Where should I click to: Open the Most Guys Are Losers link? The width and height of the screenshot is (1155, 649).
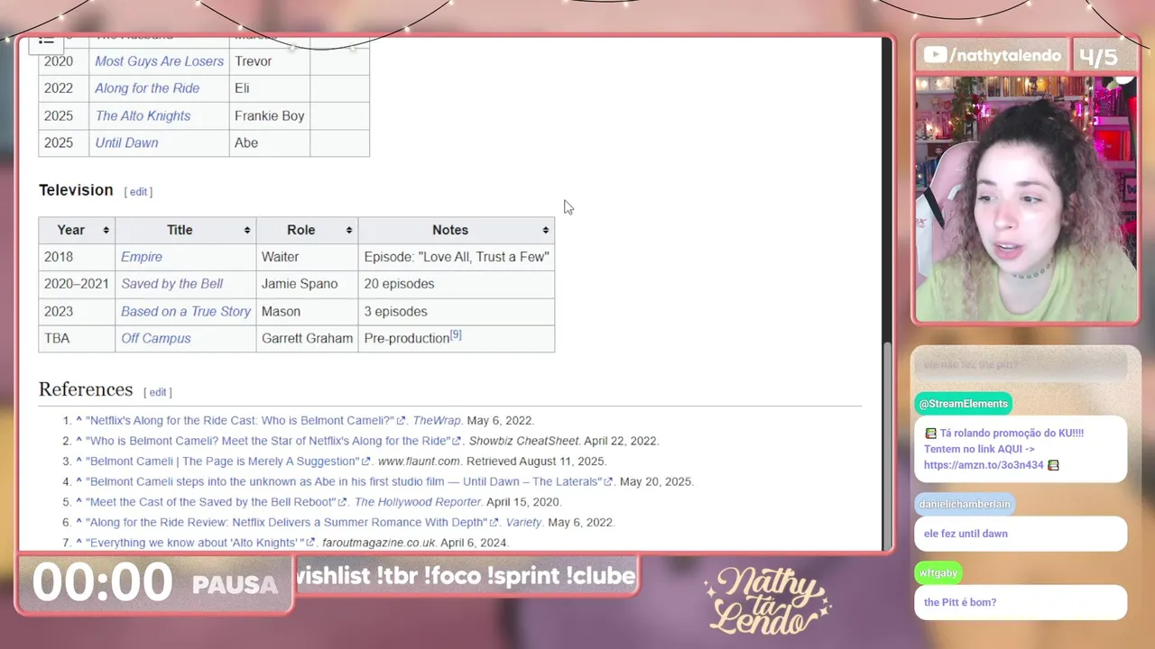(x=159, y=61)
